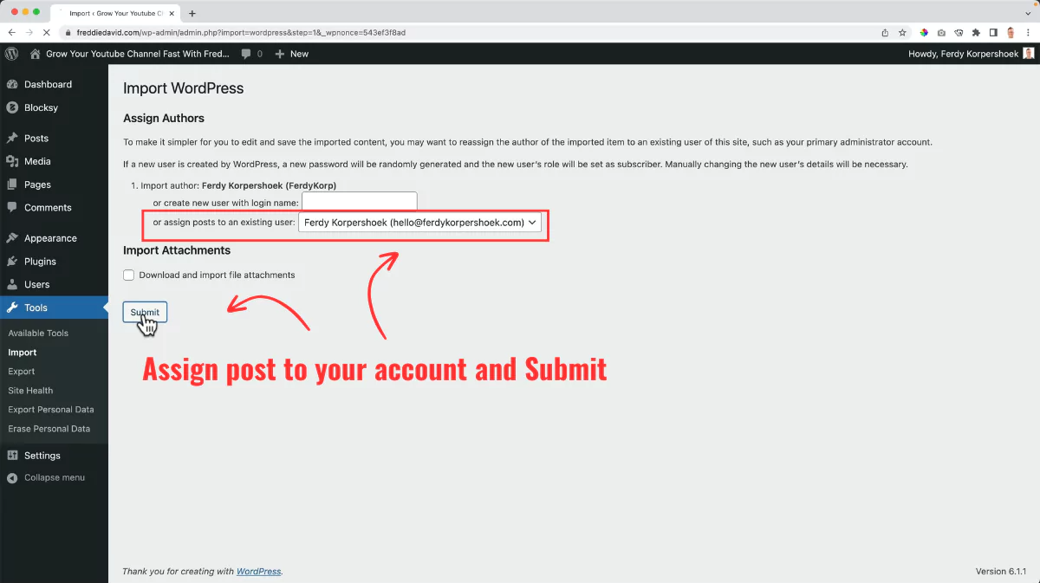Click the create new user login name field
Screen dimensions: 1040x583
tap(359, 200)
